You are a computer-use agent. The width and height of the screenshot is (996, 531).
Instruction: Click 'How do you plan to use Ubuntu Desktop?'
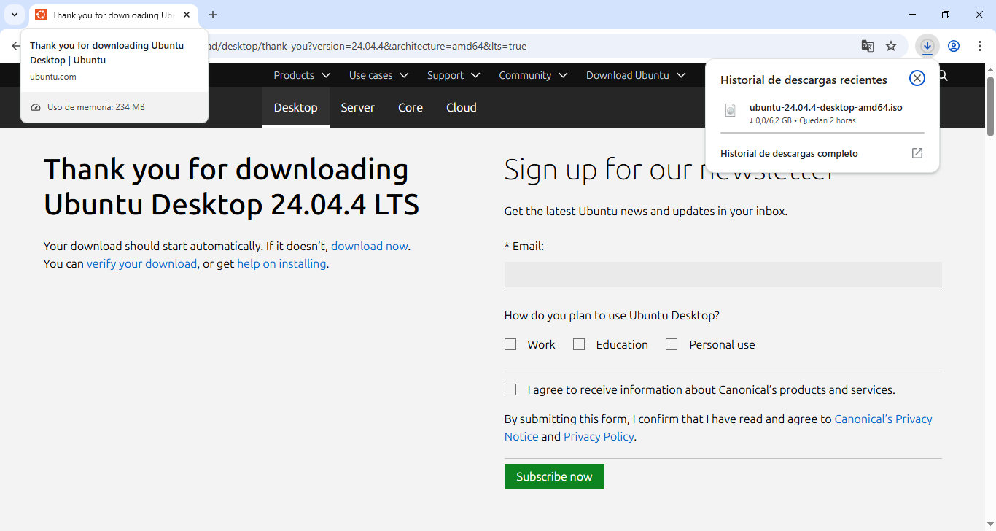click(x=612, y=316)
